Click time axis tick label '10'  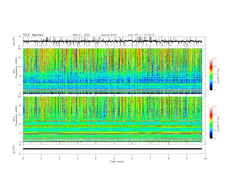205,159
